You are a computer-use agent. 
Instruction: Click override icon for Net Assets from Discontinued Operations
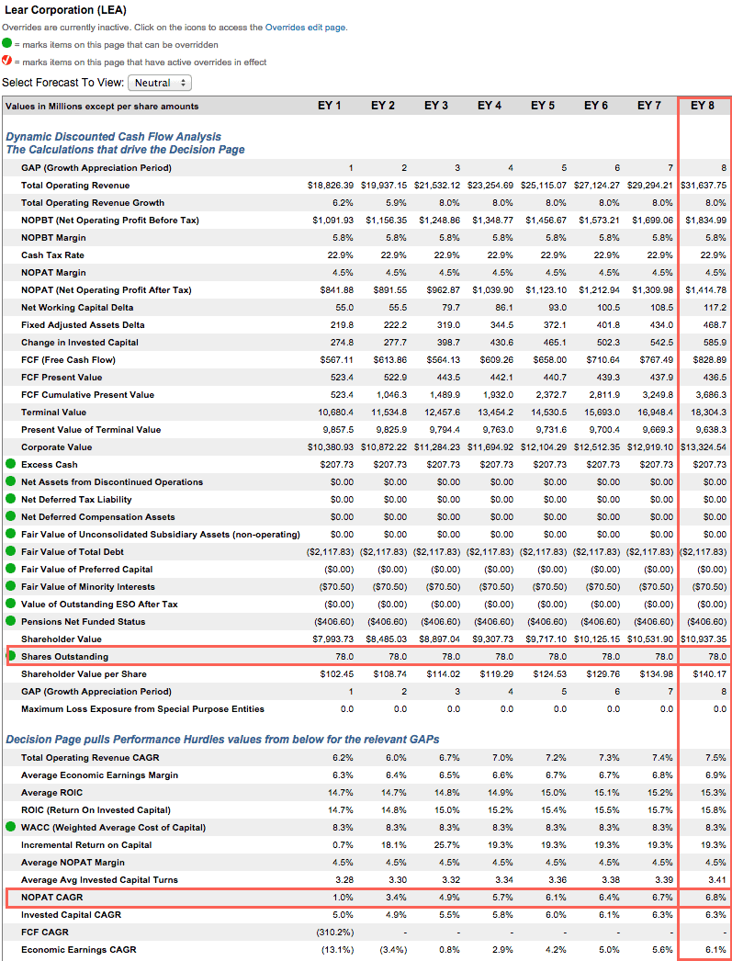click(x=10, y=481)
